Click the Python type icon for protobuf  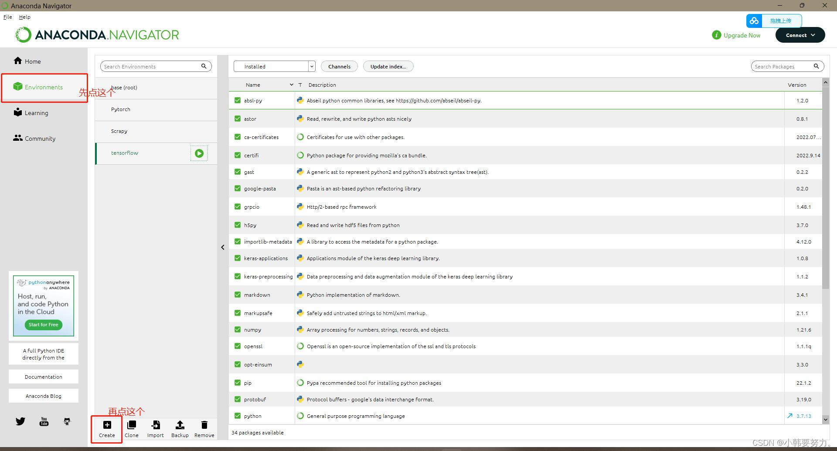point(300,399)
